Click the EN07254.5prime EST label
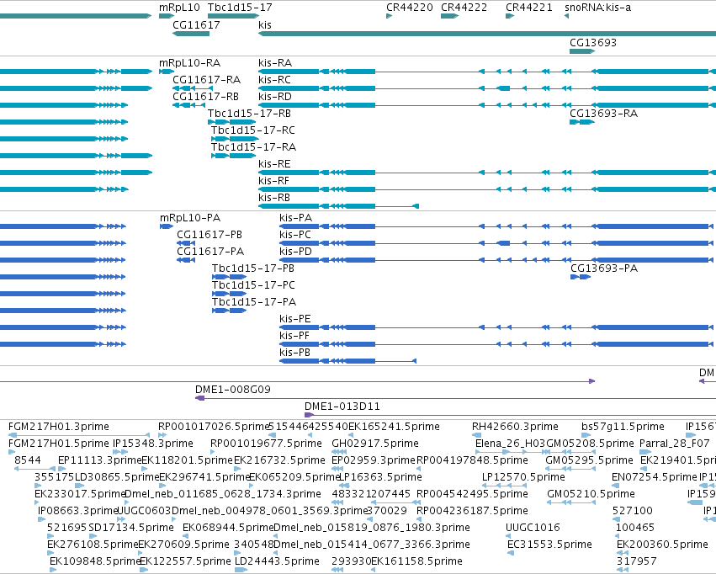Image resolution: width=716 pixels, height=574 pixels. pos(655,477)
